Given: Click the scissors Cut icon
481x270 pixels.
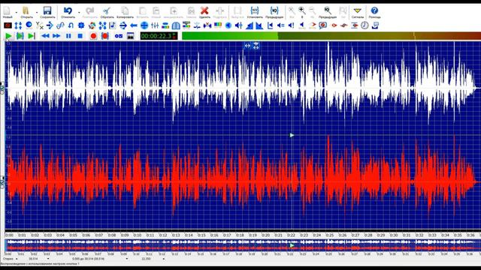Looking at the screenshot, I should (107, 11).
